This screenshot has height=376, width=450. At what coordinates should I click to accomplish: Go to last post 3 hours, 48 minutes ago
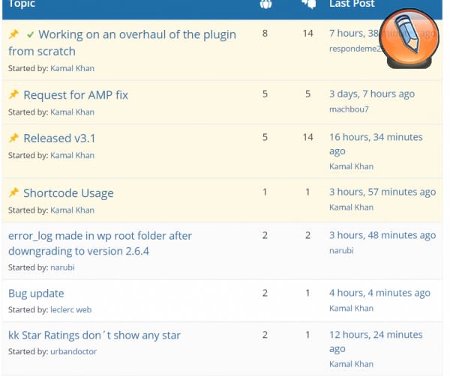pos(382,235)
